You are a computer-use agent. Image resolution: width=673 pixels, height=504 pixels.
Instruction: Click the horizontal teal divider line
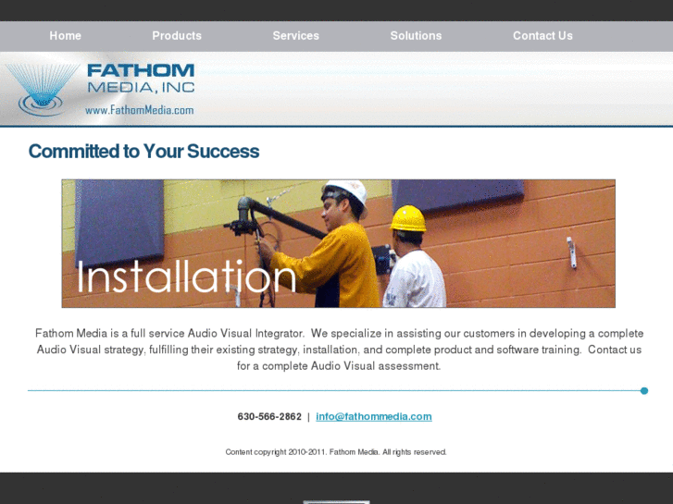coord(334,391)
